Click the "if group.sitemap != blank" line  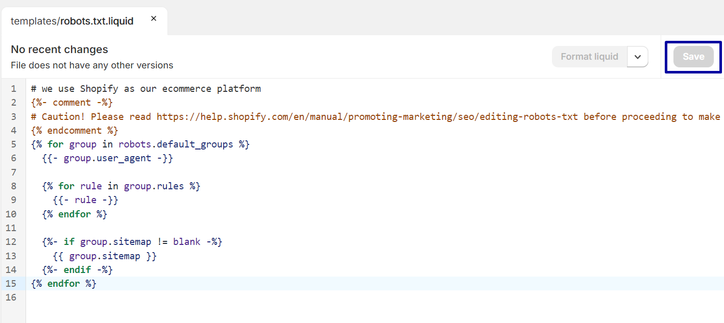pyautogui.click(x=132, y=241)
